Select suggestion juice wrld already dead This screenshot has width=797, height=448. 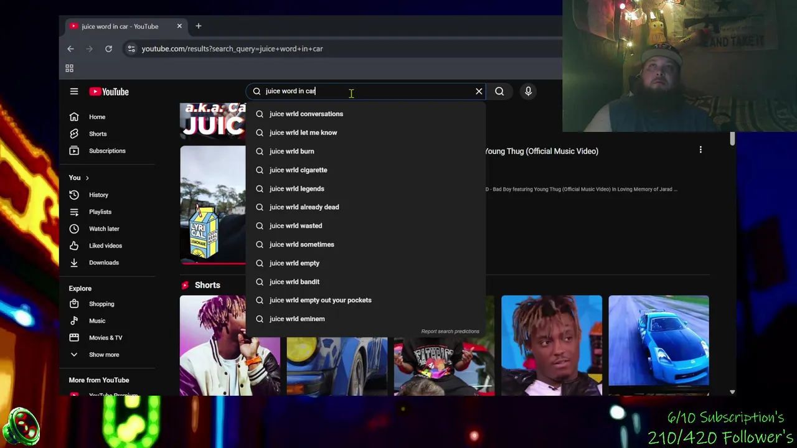pyautogui.click(x=366, y=207)
